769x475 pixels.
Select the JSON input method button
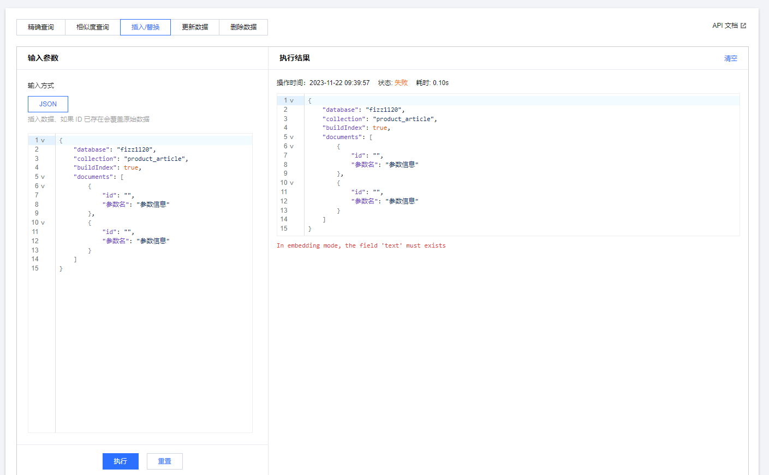point(48,104)
